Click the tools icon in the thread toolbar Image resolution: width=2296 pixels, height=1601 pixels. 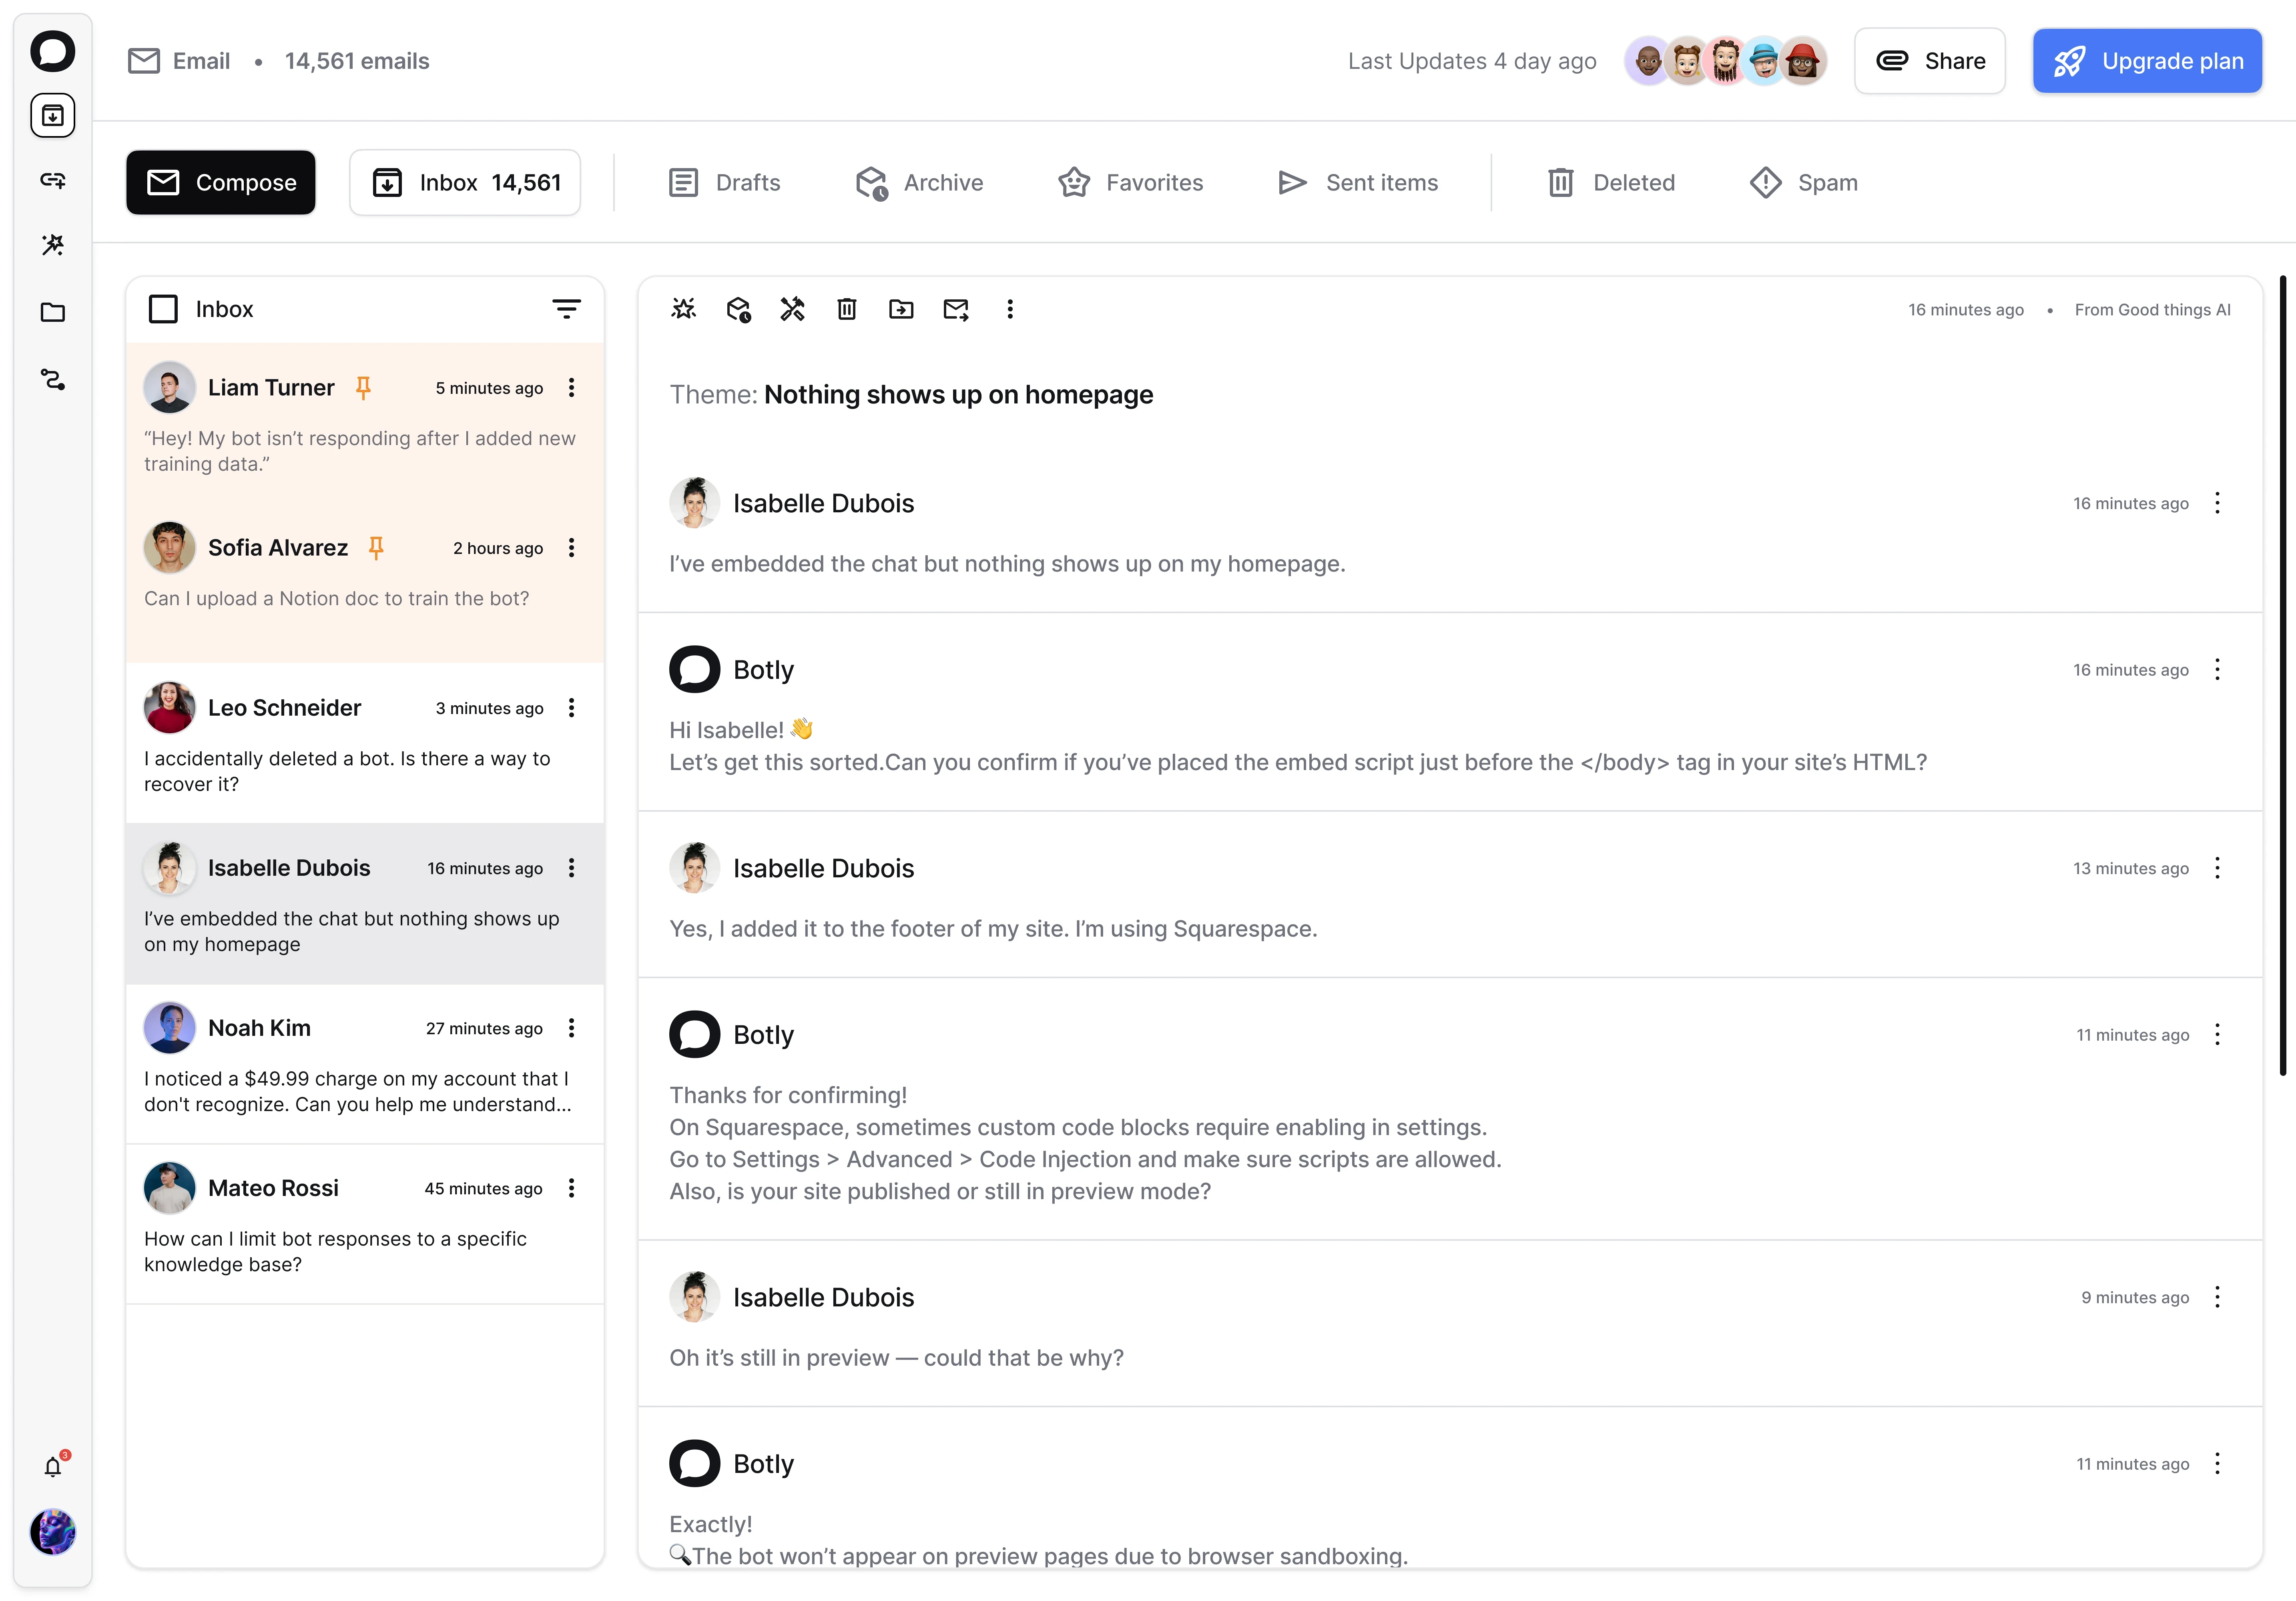tap(793, 309)
